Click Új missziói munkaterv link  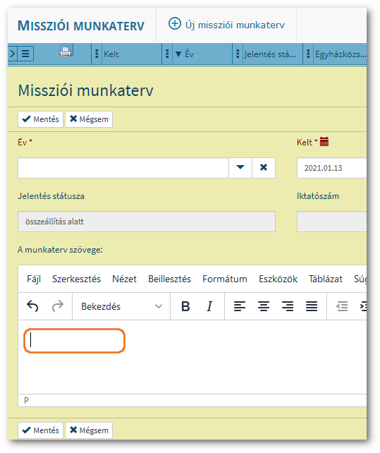pyautogui.click(x=227, y=25)
